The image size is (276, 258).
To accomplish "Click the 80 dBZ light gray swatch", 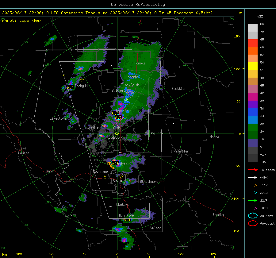I will click(x=253, y=28).
